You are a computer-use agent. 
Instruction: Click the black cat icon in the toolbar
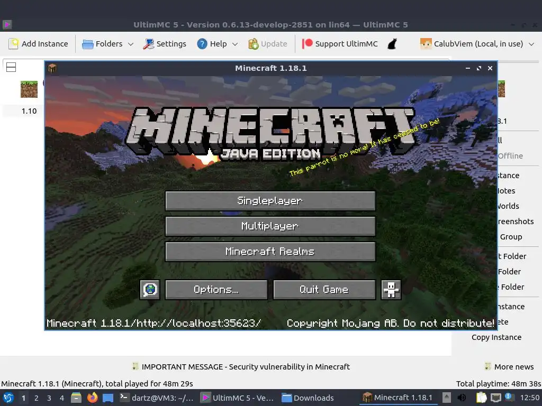[x=392, y=44]
